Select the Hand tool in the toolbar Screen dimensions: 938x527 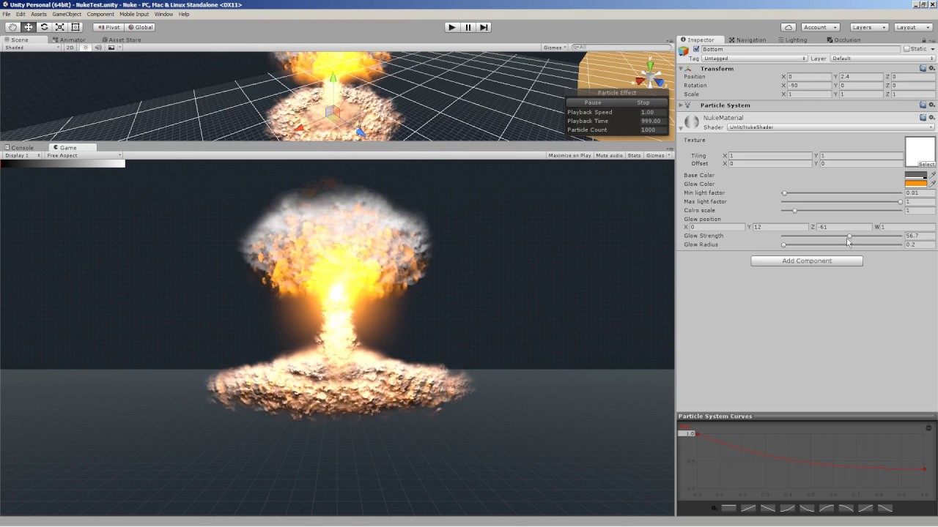[x=13, y=27]
